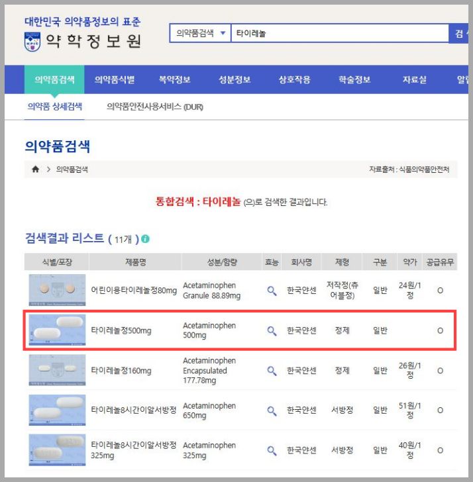Viewport: 473px width, 482px height.
Task: Click the 식별/포장 column header
Action: pos(57,262)
